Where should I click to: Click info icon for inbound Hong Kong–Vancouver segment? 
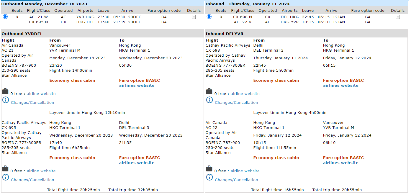(209, 177)
